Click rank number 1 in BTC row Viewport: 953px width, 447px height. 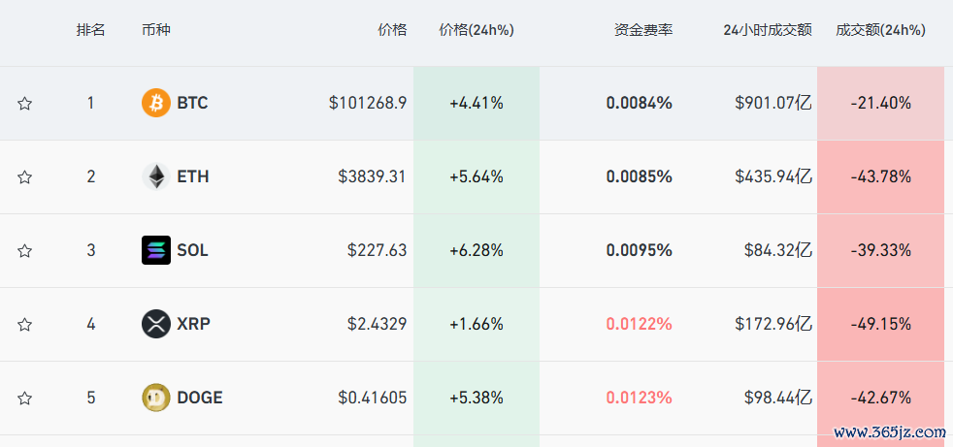pyautogui.click(x=90, y=103)
